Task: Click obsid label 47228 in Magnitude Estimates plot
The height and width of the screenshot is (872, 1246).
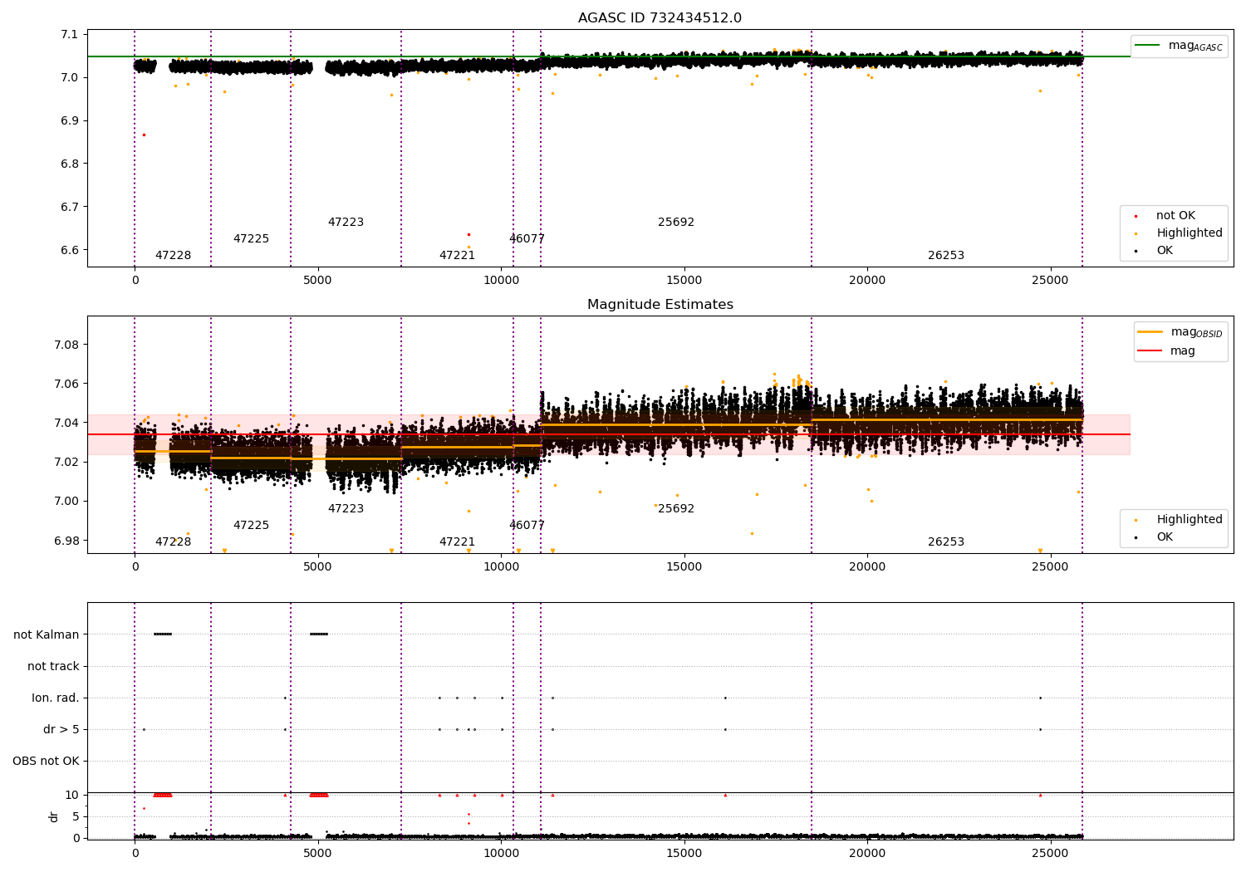Action: coord(173,542)
